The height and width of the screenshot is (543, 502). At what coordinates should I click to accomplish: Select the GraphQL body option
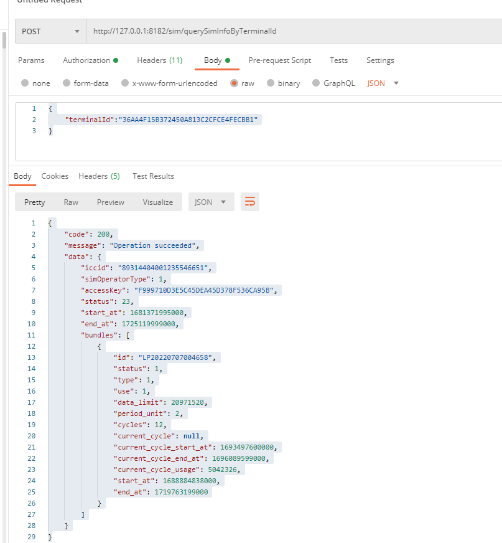coord(317,83)
